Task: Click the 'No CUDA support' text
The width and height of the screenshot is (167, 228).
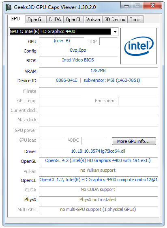Action: pyautogui.click(x=98, y=189)
